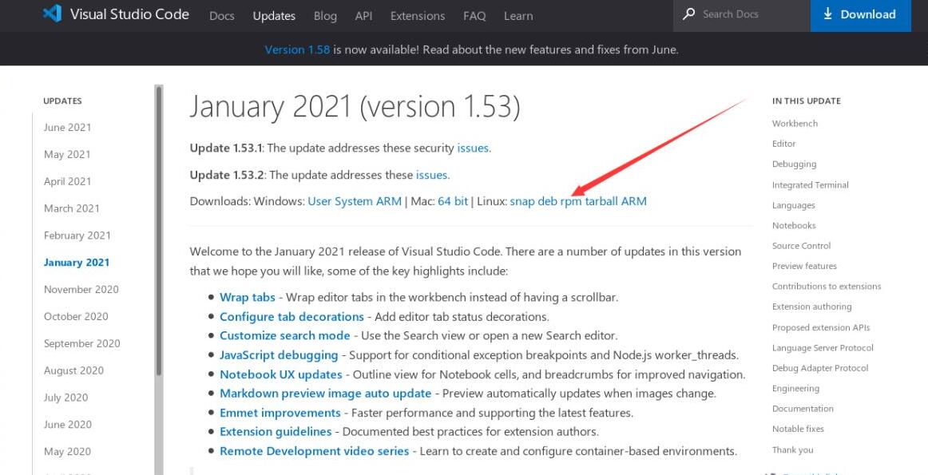This screenshot has width=928, height=475.
Task: View the Remote Development video series
Action: pyautogui.click(x=314, y=450)
